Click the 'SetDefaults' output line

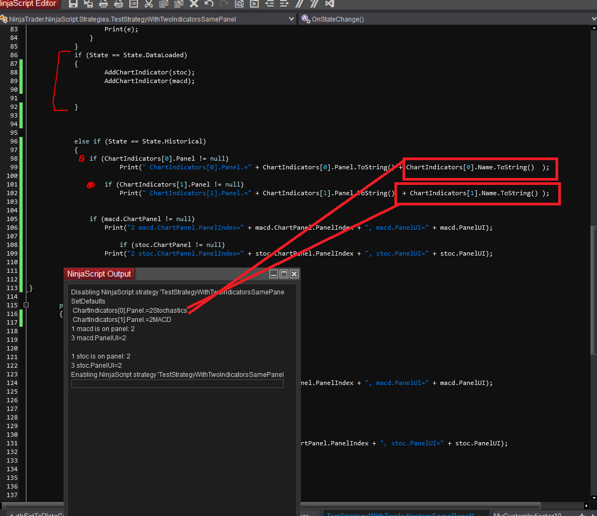coord(88,301)
